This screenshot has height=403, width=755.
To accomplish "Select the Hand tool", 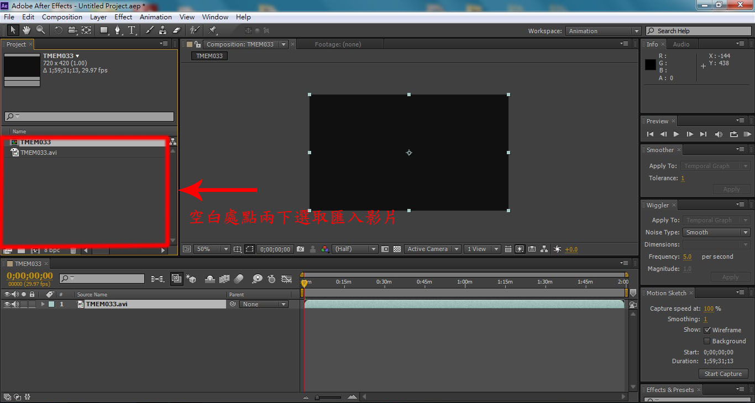I will click(26, 30).
